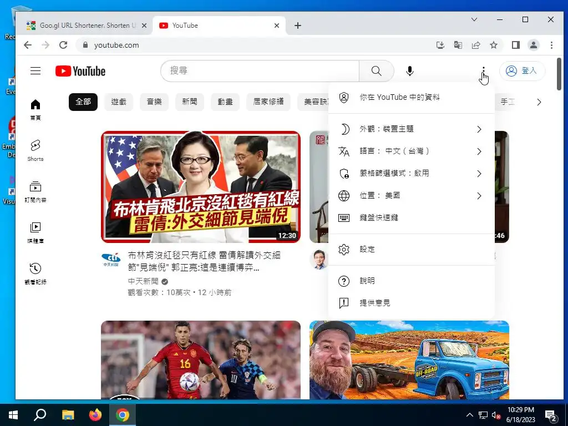568x426 pixels.
Task: Open 你在 YouTube 中的資料 menu item
Action: click(411, 97)
